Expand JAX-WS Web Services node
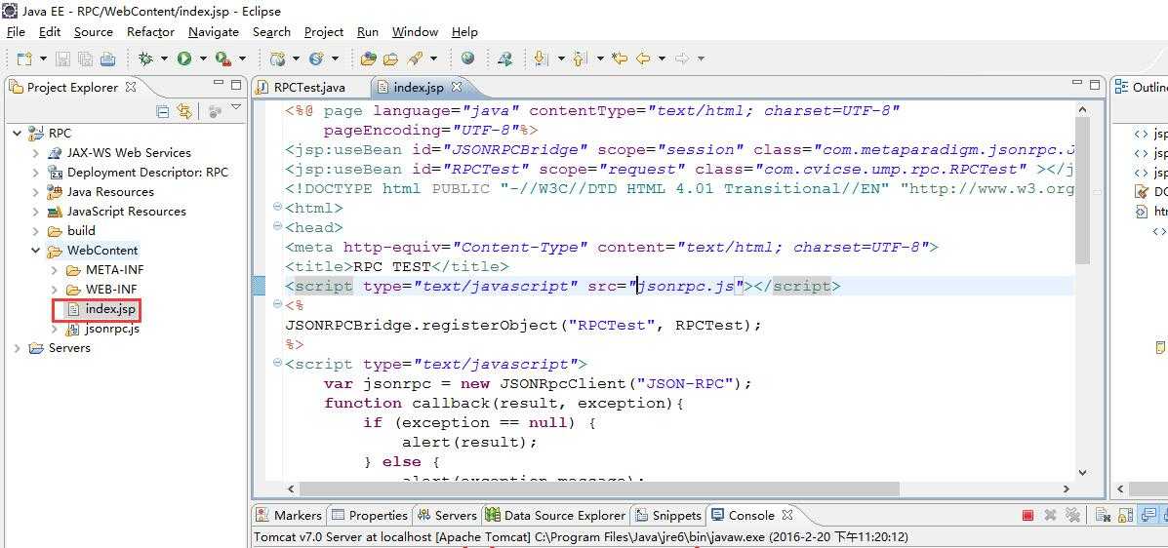Image resolution: width=1168 pixels, height=548 pixels. 36,153
